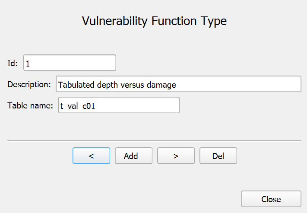Click the horizontal separator above the buttons
The width and height of the screenshot is (307, 213).
(x=154, y=141)
